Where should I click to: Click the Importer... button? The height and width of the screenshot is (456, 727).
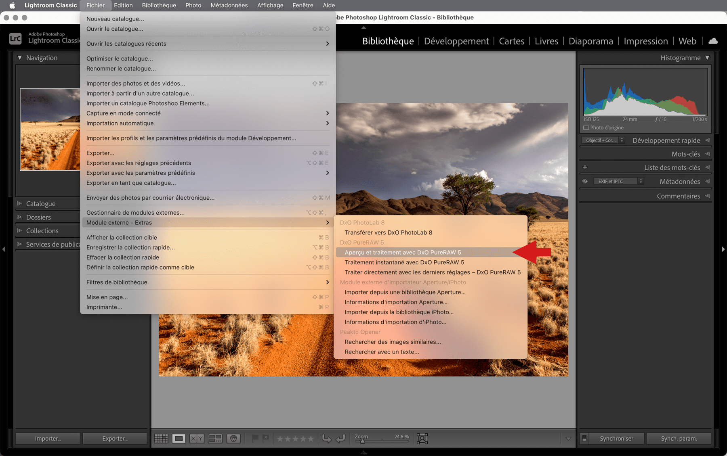click(x=48, y=438)
